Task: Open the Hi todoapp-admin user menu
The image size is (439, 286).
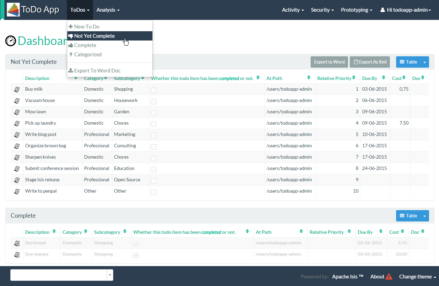Action: [x=406, y=10]
